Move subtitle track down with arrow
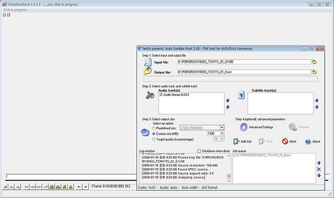 click(317, 107)
